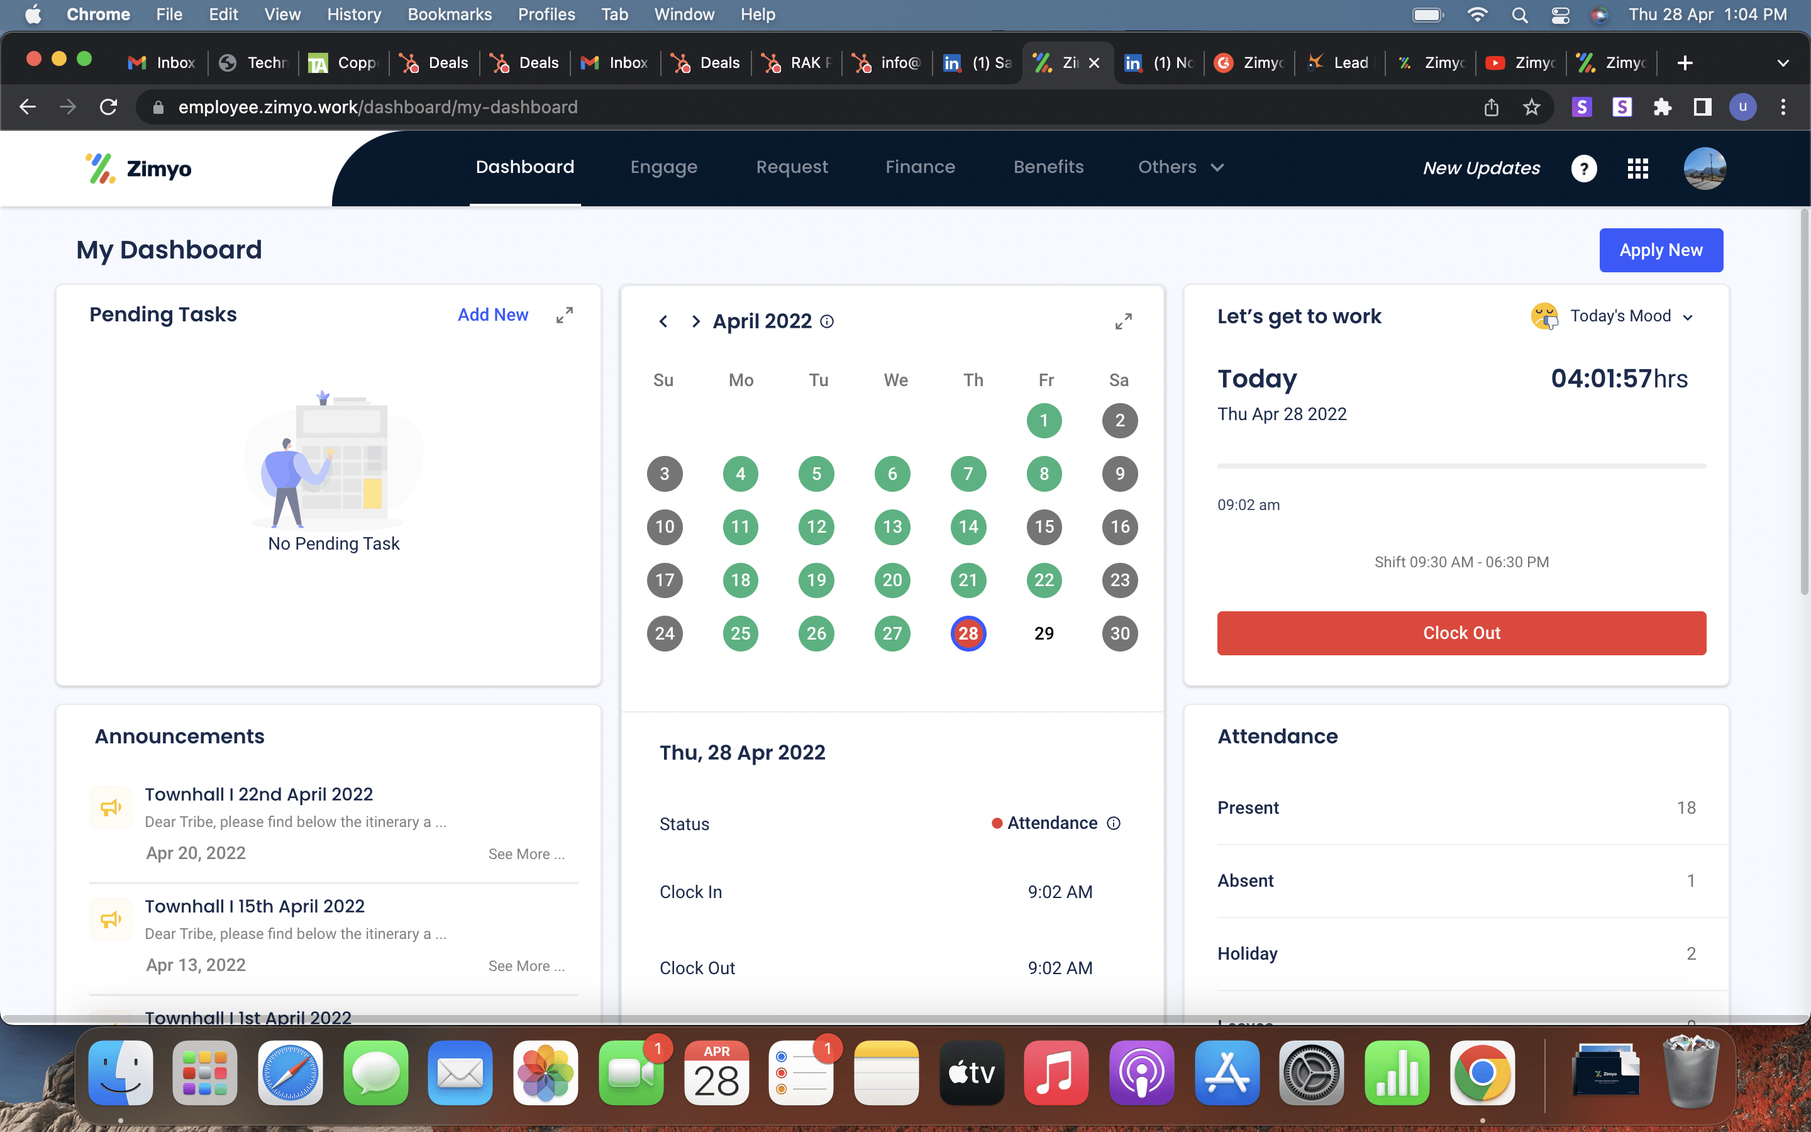Open the Chrome profile avatar 'u'
Screen dimensions: 1811x1132
(1743, 107)
